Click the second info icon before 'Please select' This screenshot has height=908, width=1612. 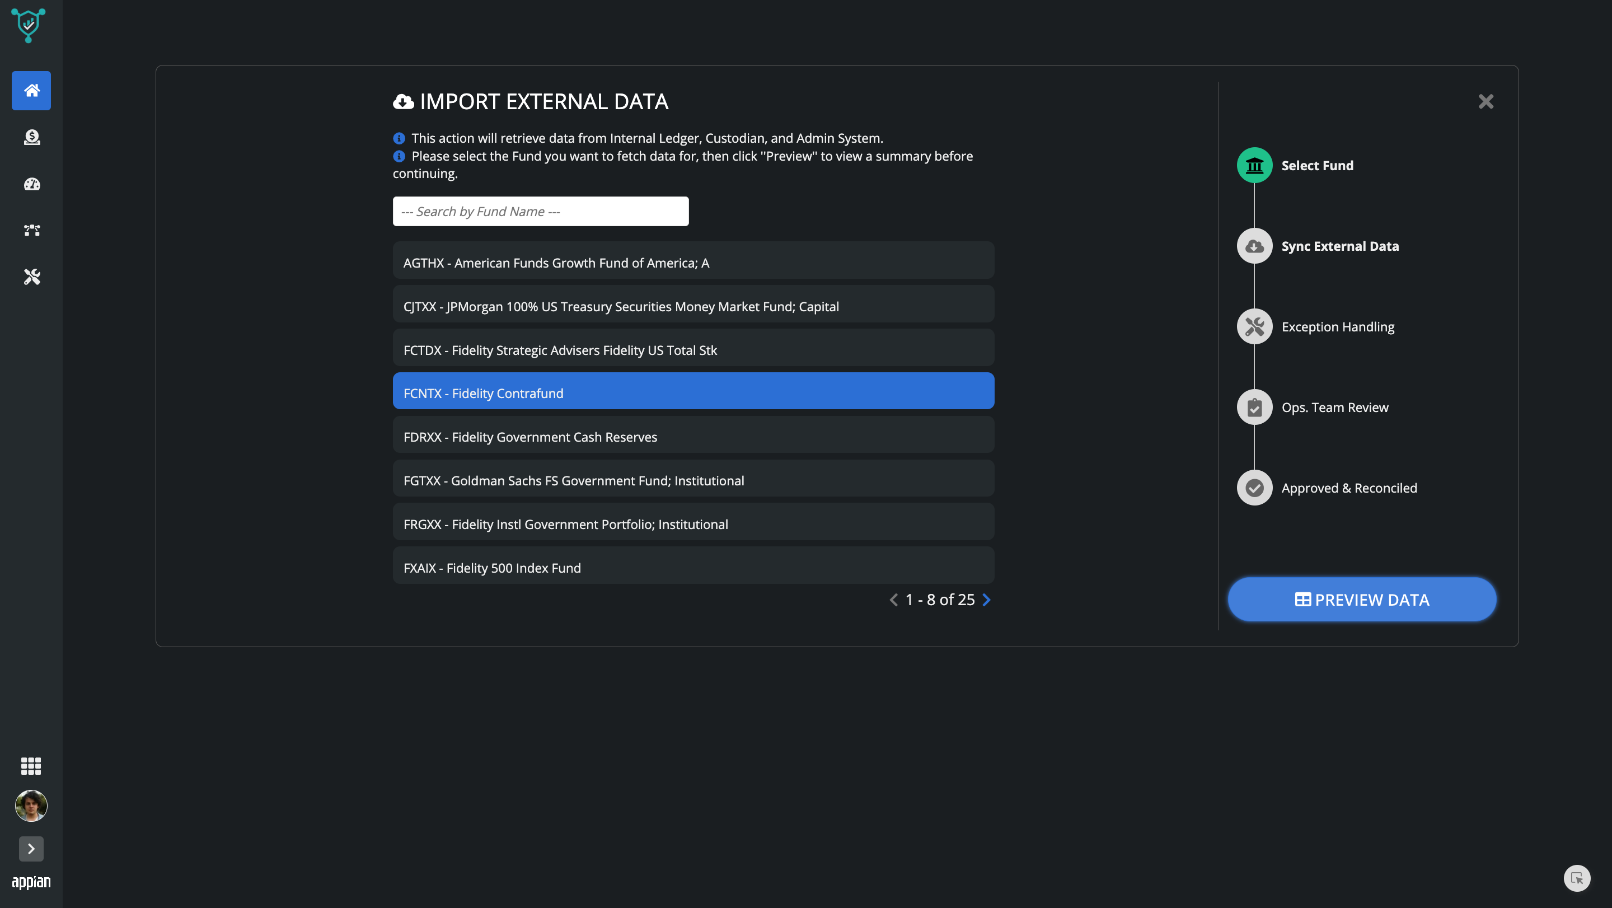click(399, 156)
